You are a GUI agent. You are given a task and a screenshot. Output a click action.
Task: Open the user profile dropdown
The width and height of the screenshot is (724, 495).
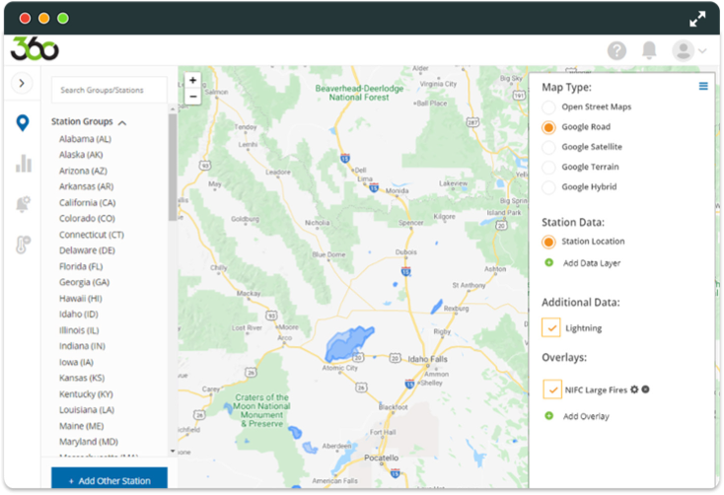pos(688,50)
